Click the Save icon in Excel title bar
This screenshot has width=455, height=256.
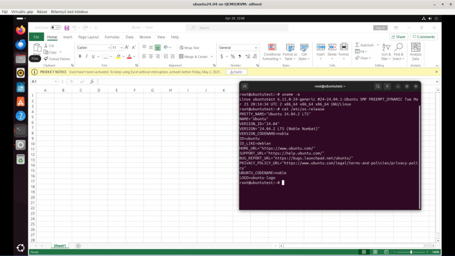point(67,28)
